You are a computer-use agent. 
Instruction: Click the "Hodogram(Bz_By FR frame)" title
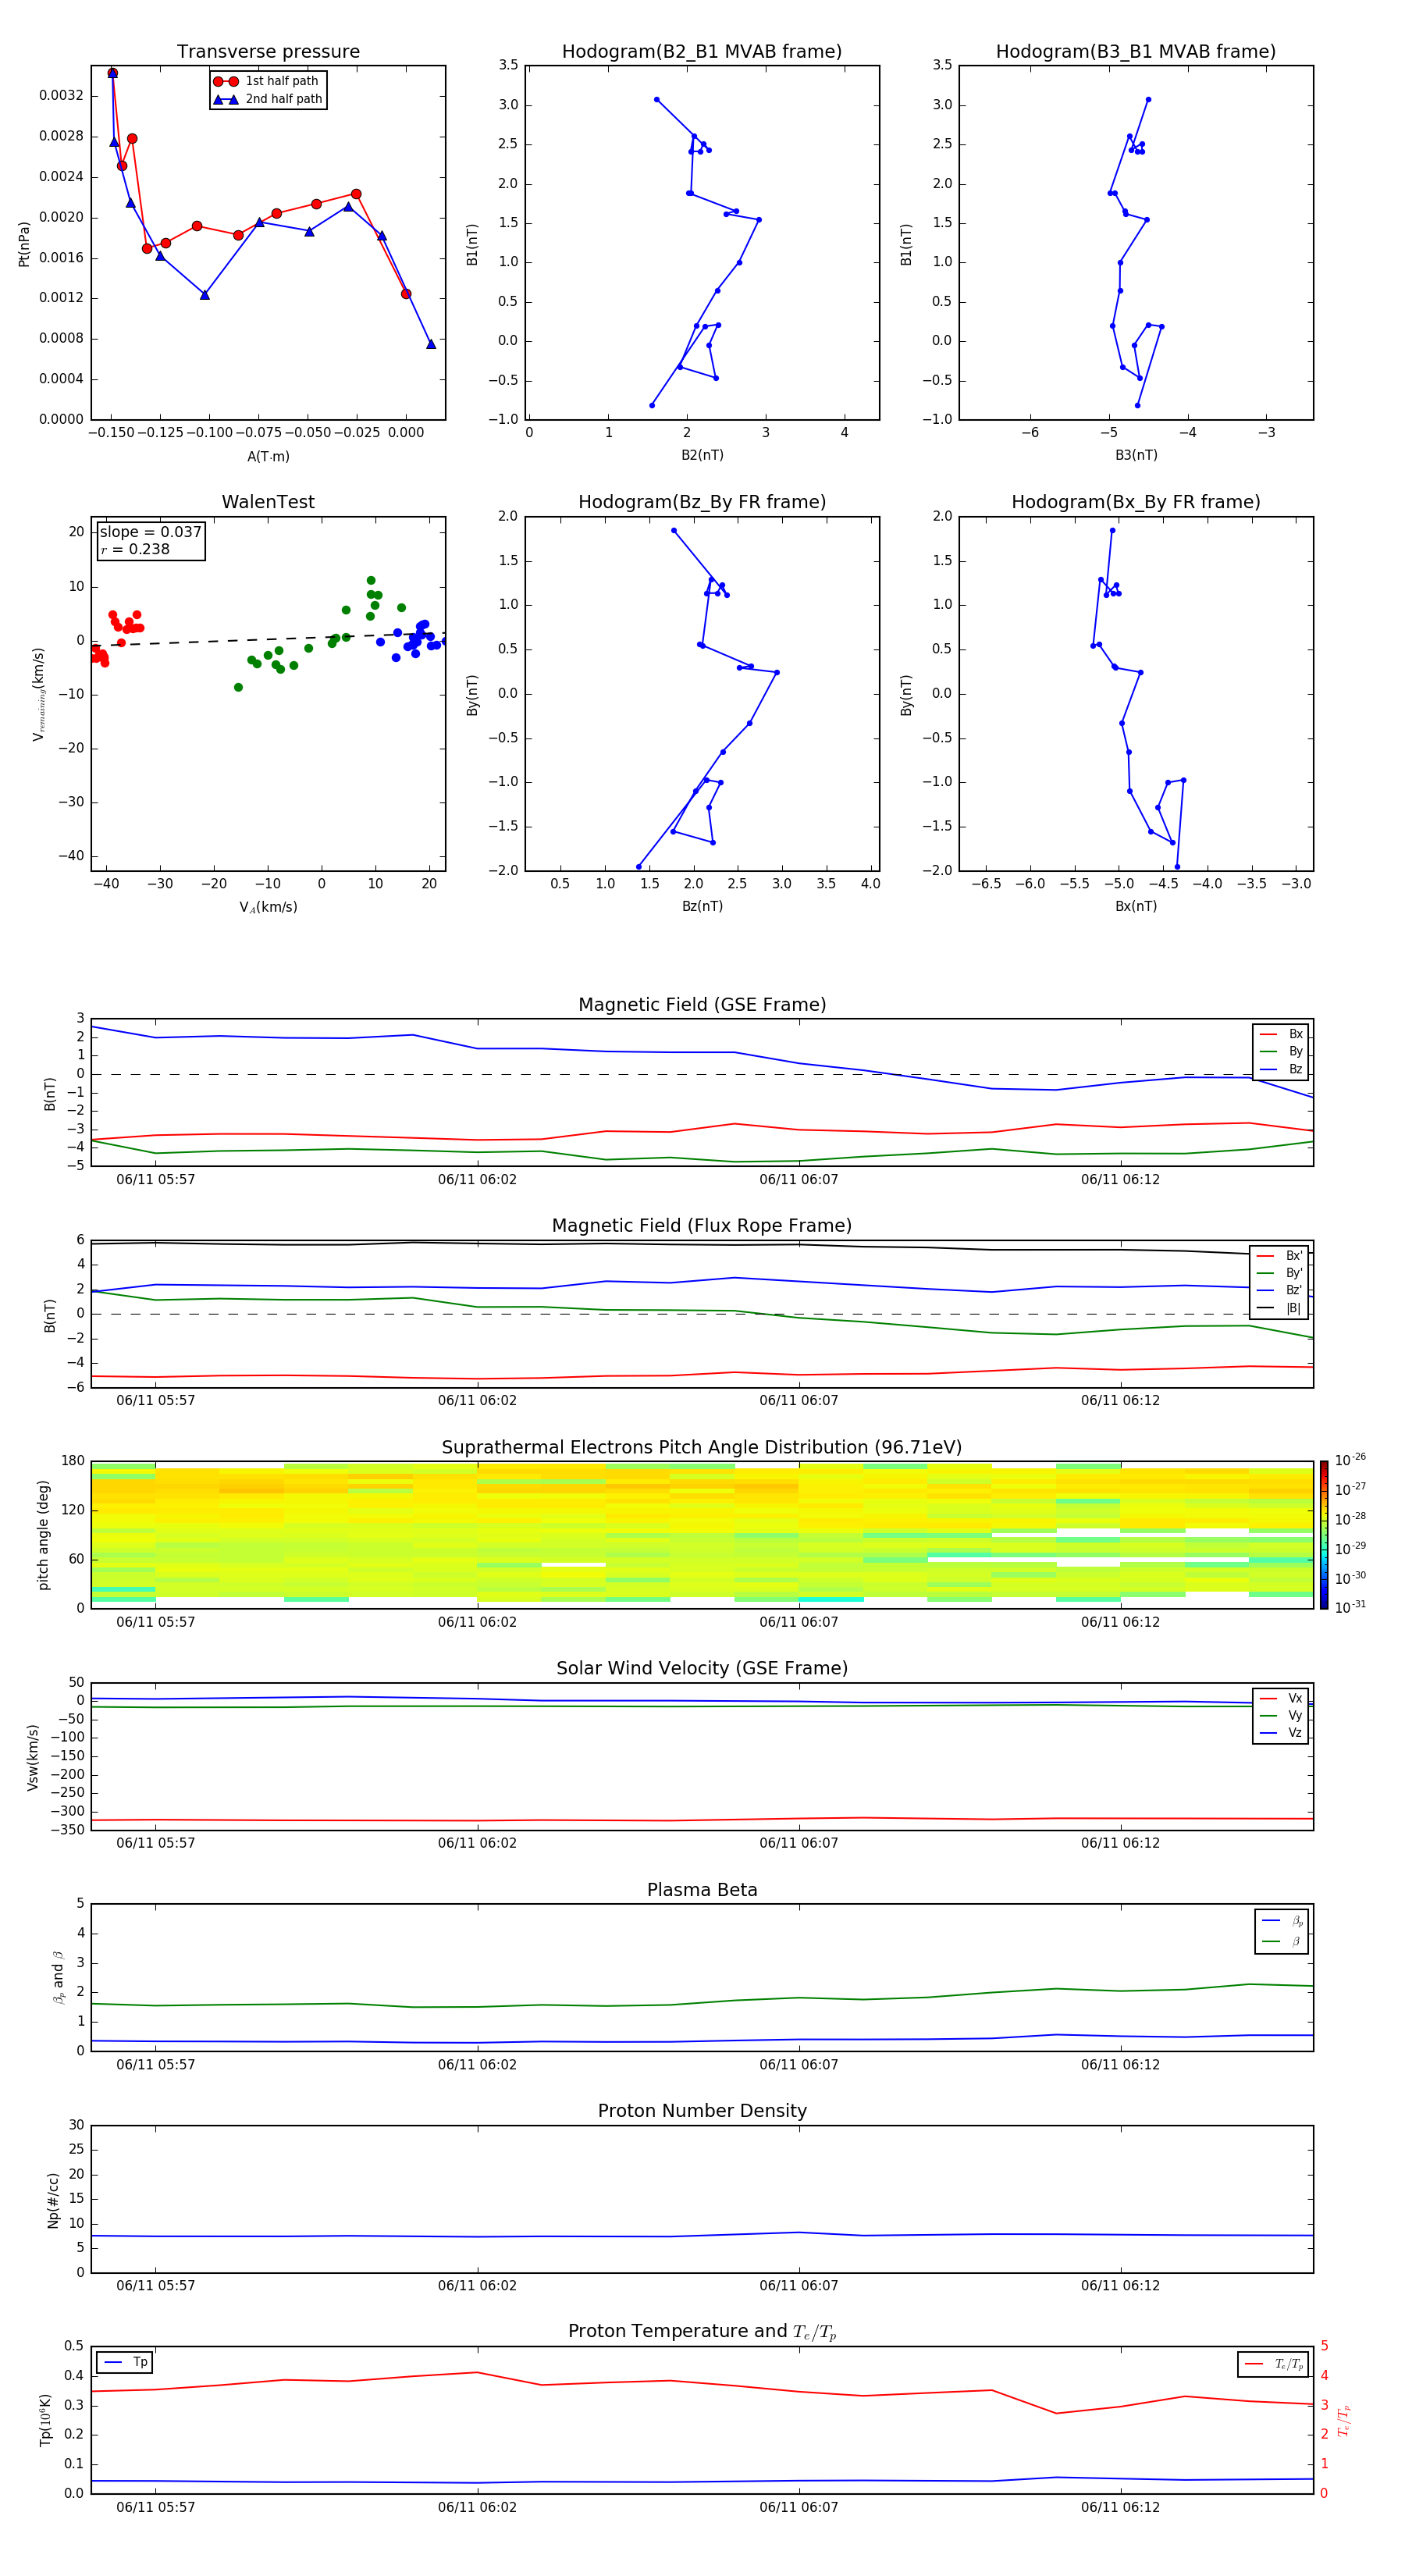(x=702, y=502)
